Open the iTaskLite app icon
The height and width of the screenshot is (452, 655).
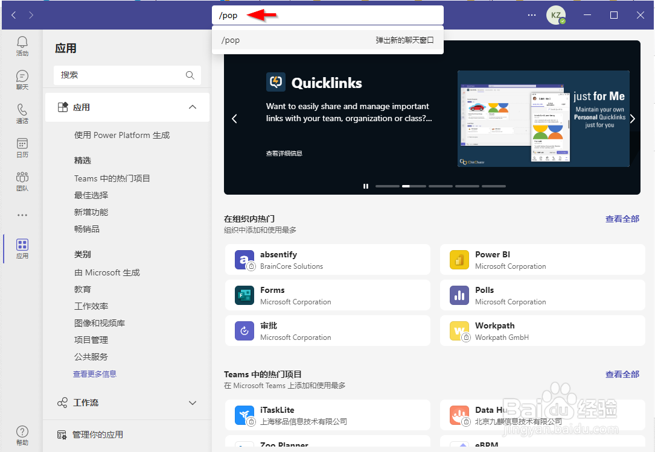[244, 415]
